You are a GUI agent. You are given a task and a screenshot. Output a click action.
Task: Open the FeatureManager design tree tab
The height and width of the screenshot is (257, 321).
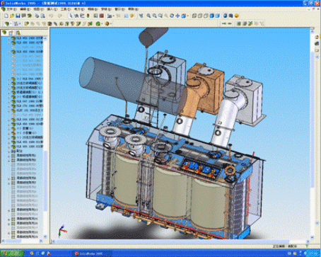tap(4, 33)
